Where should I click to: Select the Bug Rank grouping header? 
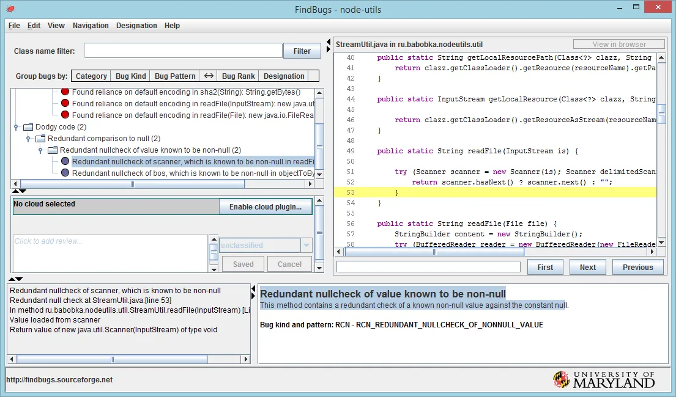(x=238, y=76)
